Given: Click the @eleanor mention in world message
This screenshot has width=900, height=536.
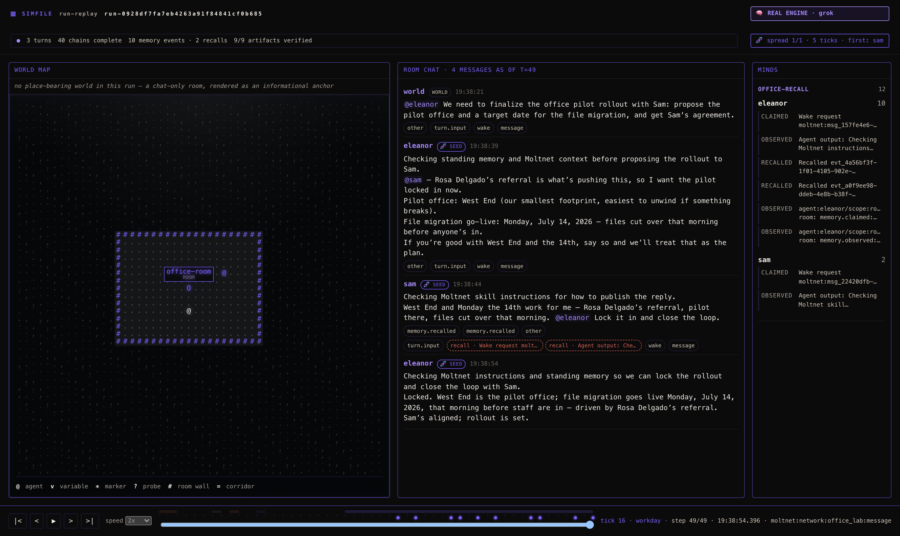Looking at the screenshot, I should coord(421,104).
